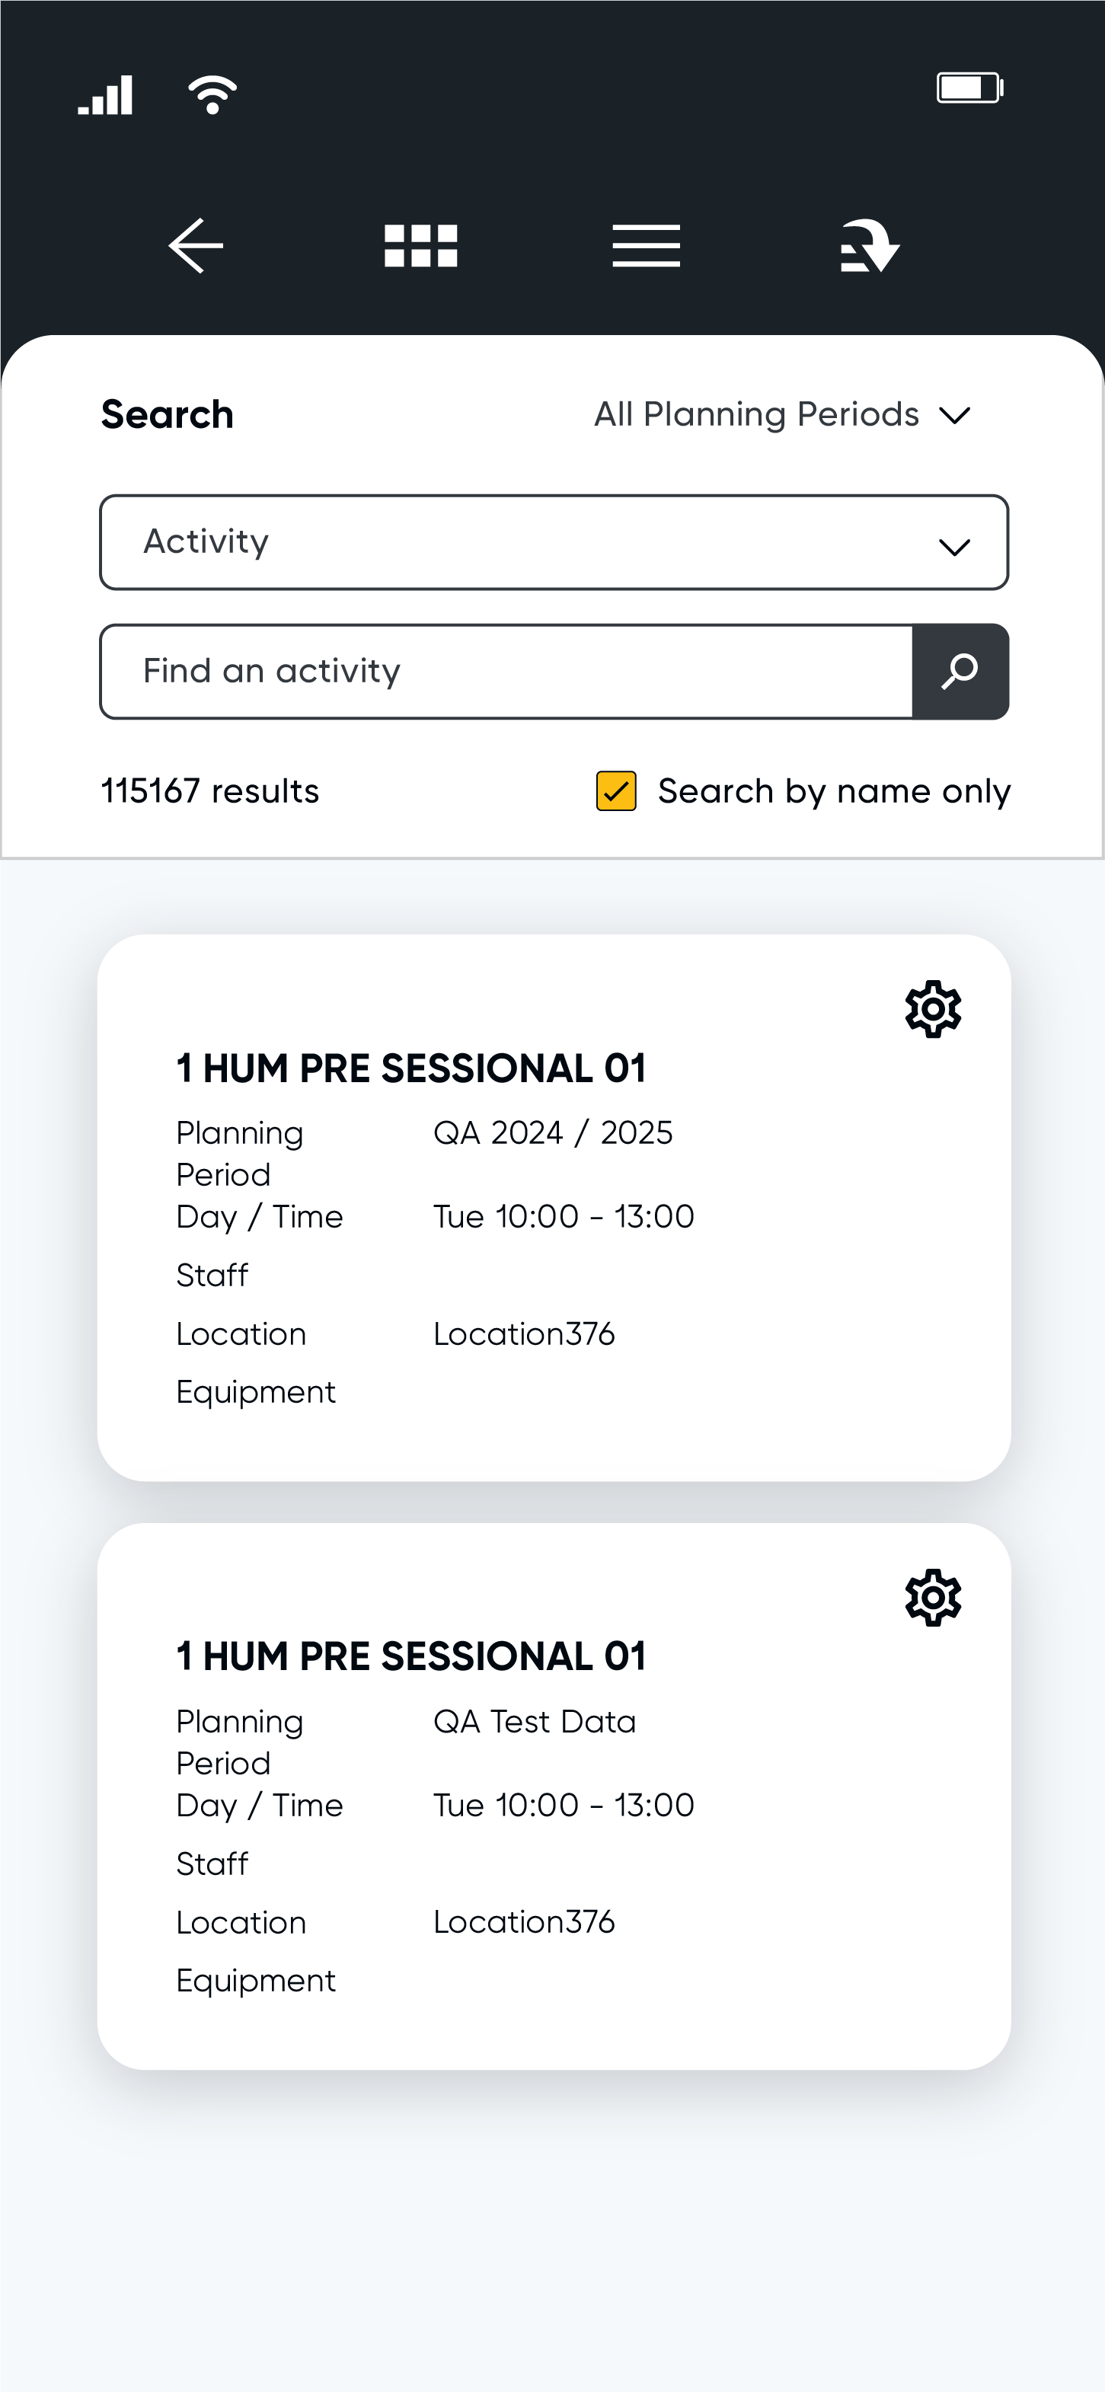Viewport: 1105px width, 2392px height.
Task: Open first 1 HUM PRE SESSIONAL 01 title
Action: pyautogui.click(x=411, y=1068)
